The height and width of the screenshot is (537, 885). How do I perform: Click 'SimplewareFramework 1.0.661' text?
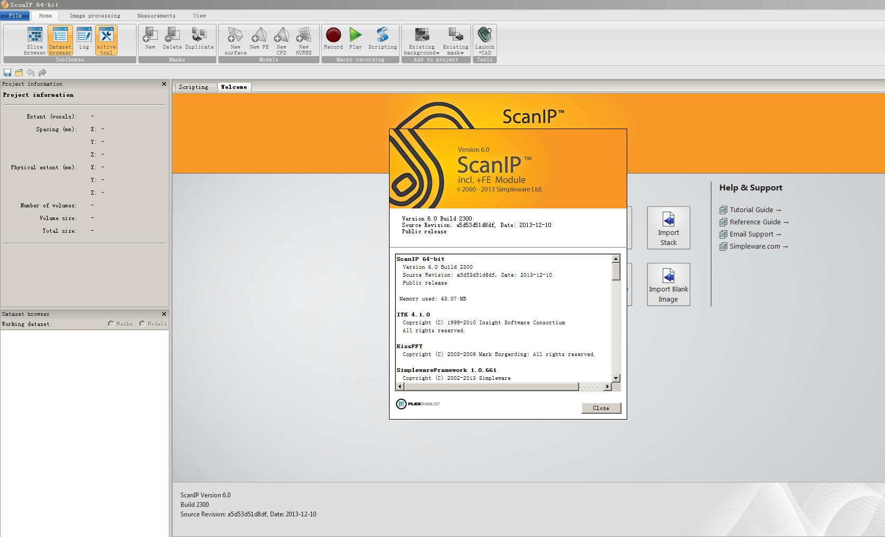tap(447, 370)
